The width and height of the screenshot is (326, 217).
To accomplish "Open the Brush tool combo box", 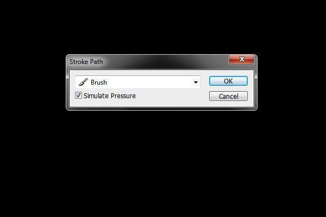I will (x=137, y=82).
